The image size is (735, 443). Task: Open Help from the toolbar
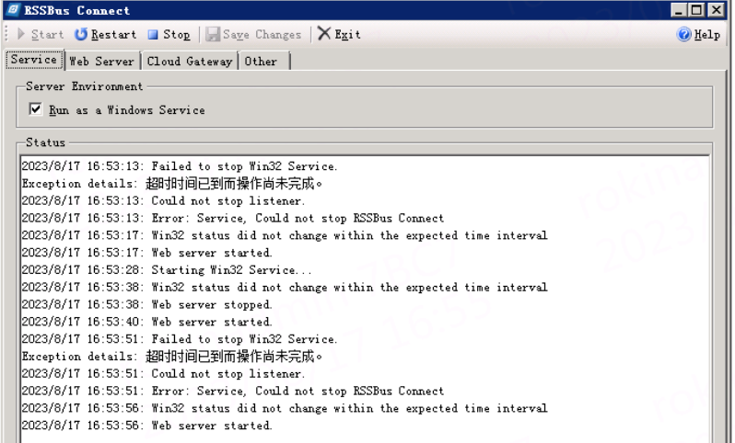698,35
